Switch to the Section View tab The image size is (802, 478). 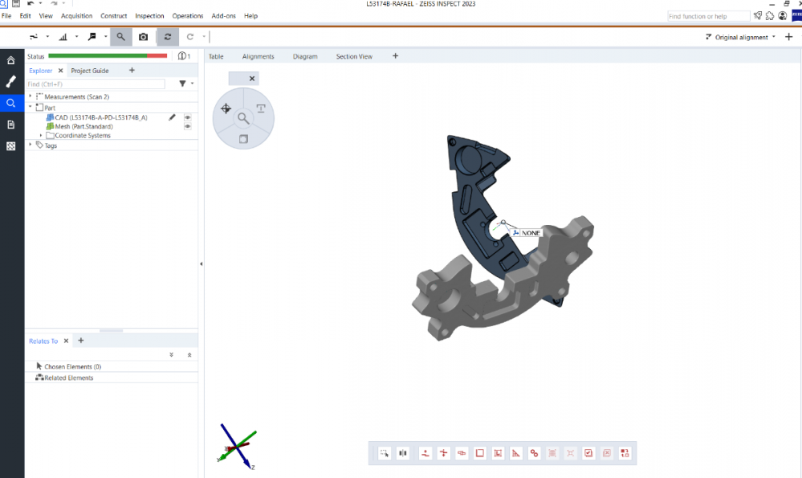[x=354, y=56]
